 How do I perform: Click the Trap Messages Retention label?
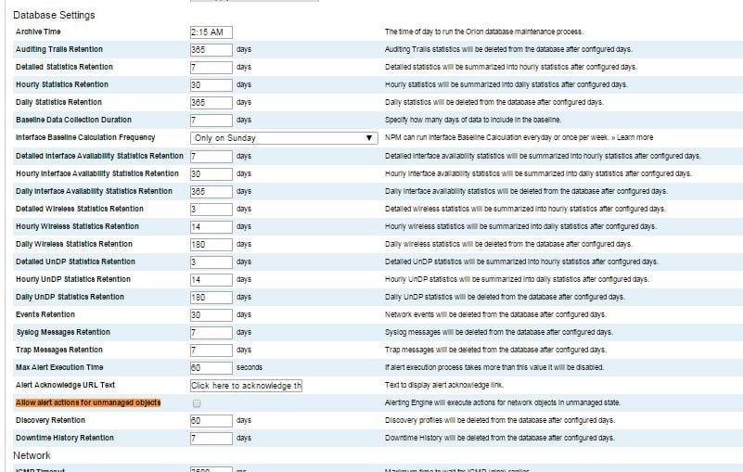coord(59,350)
